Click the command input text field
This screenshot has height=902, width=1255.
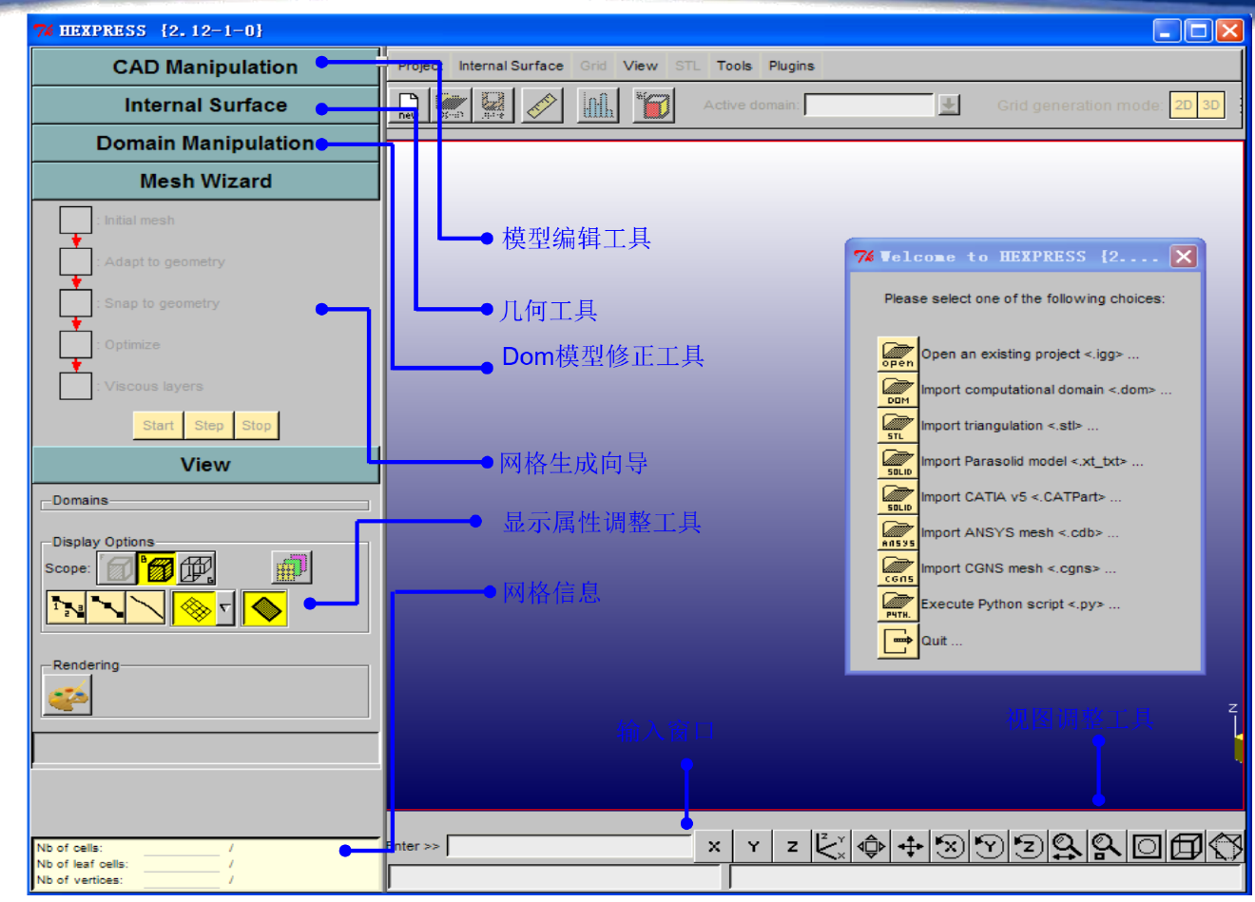(569, 846)
